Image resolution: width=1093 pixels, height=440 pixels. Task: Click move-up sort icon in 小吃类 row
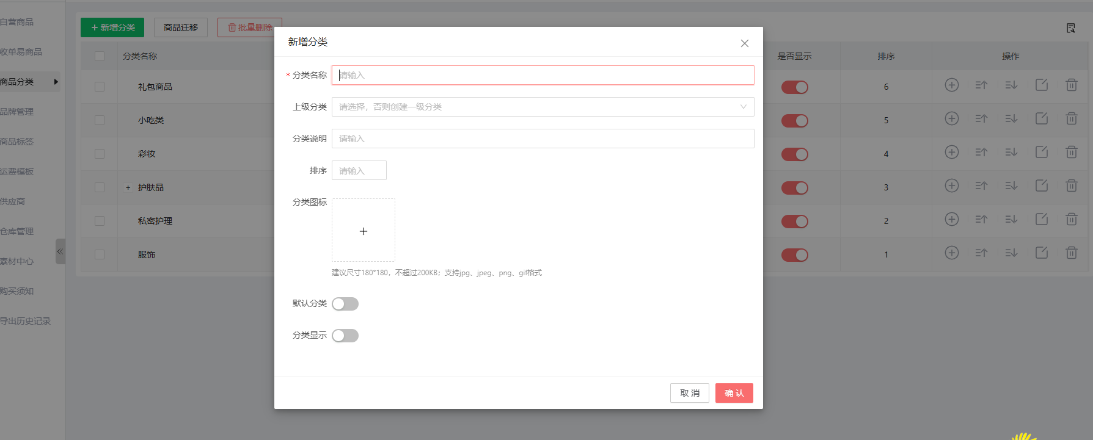coord(981,119)
